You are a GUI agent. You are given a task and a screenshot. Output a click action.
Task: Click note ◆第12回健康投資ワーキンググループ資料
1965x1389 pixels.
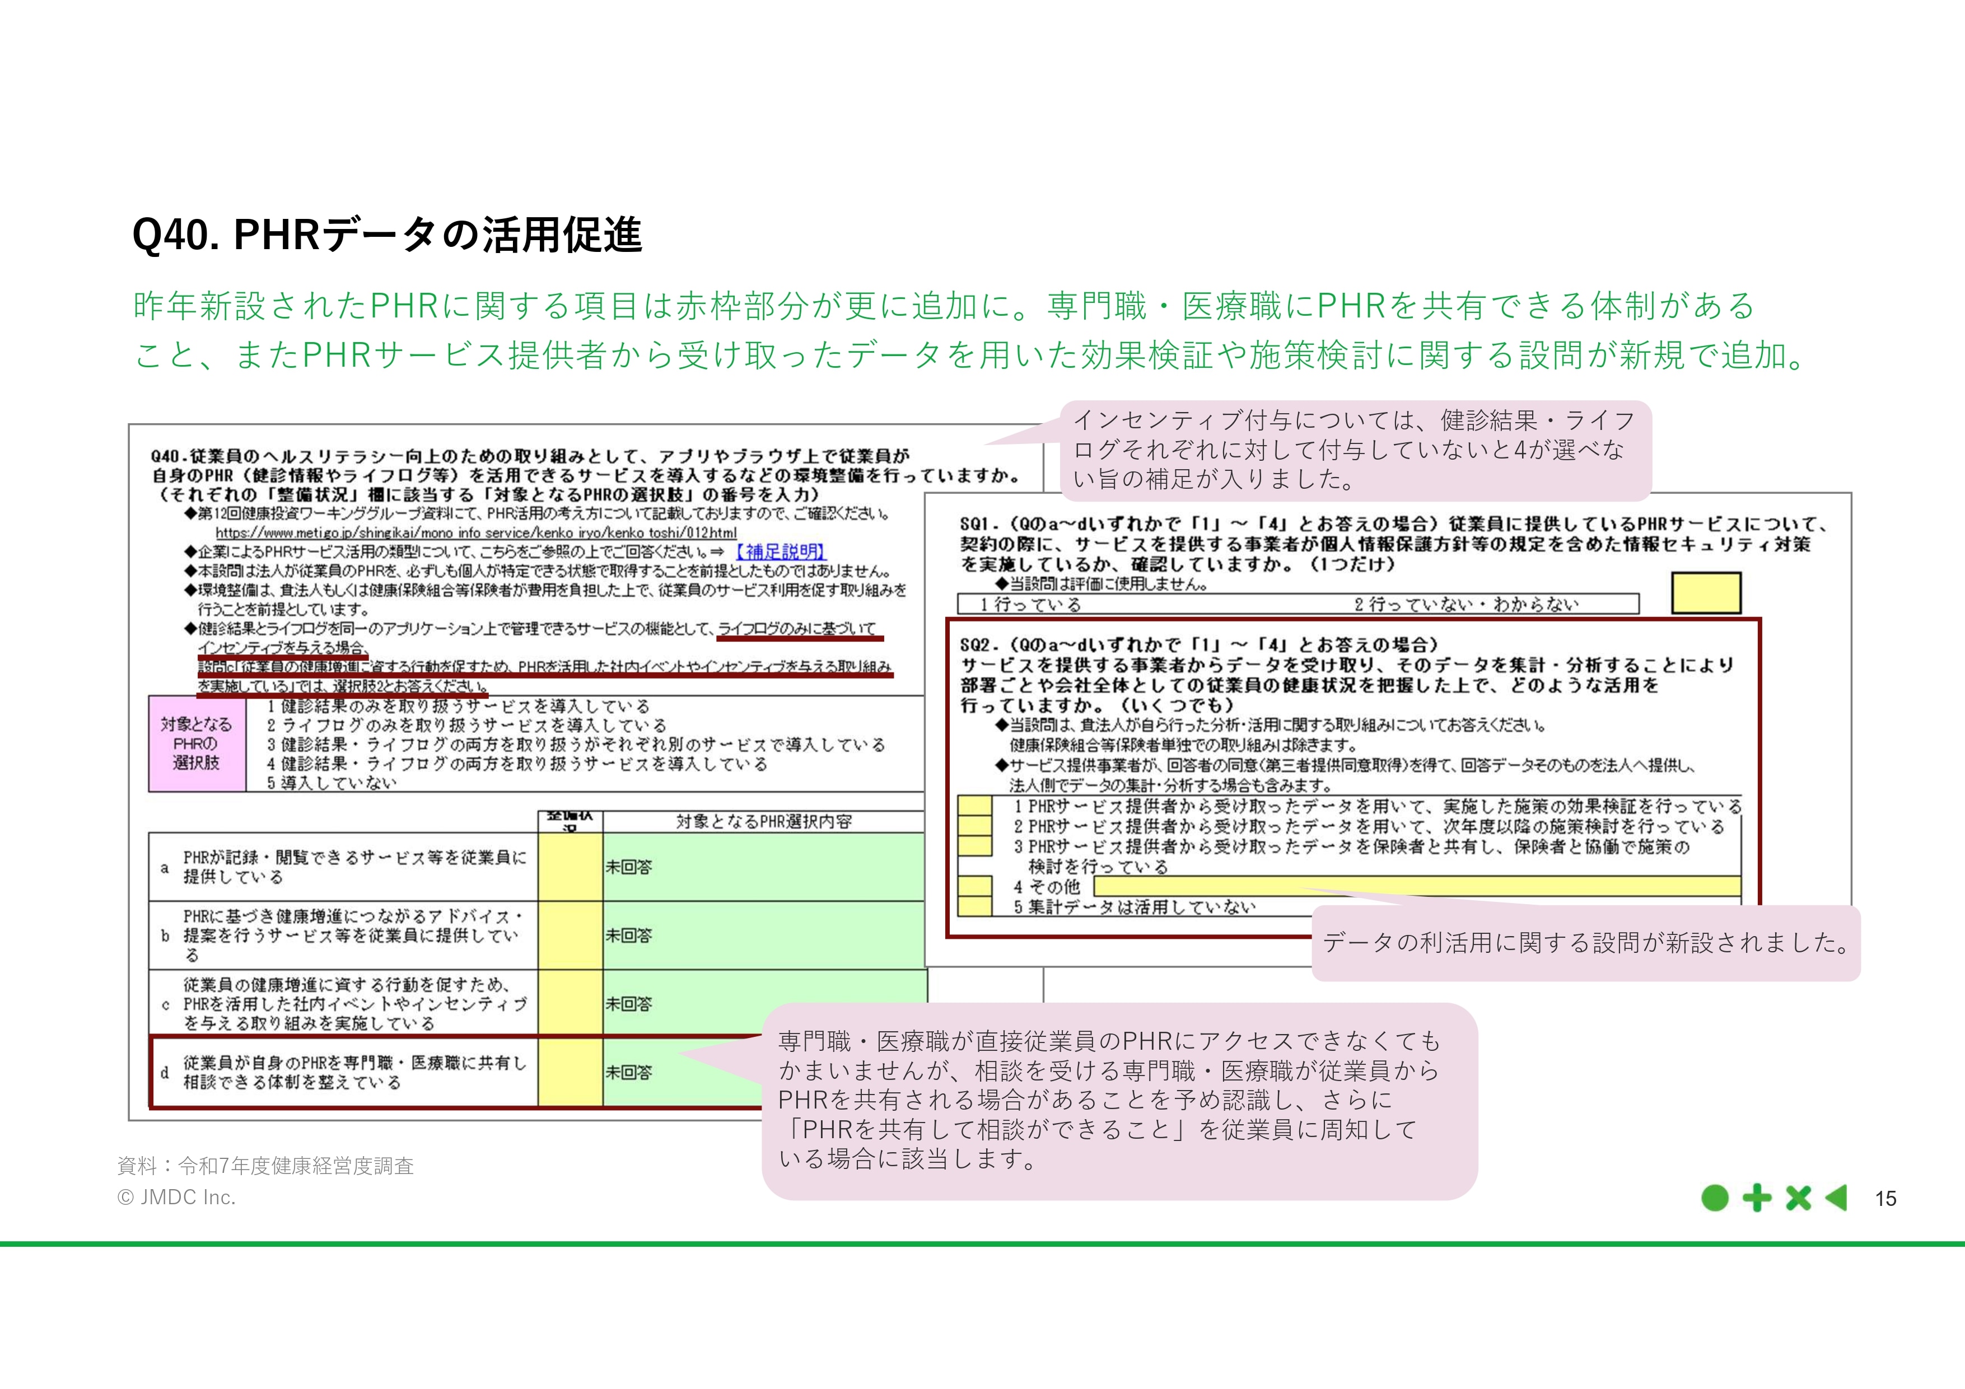click(538, 515)
